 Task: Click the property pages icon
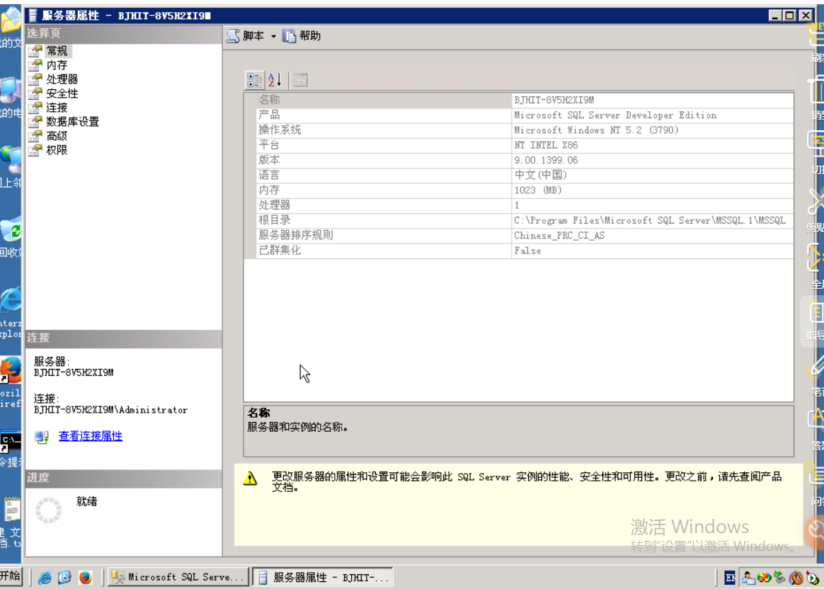[301, 80]
